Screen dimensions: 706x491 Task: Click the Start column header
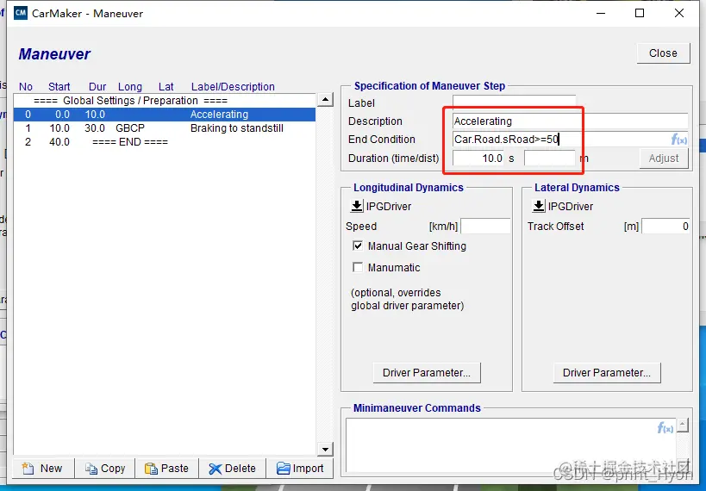(59, 86)
